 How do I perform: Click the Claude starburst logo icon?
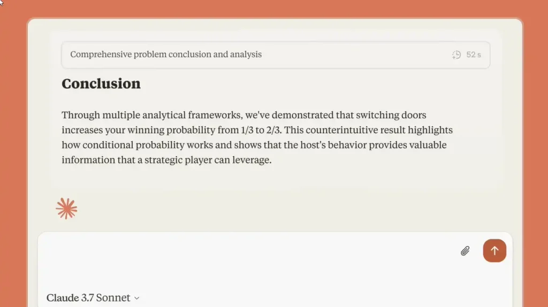coord(66,209)
